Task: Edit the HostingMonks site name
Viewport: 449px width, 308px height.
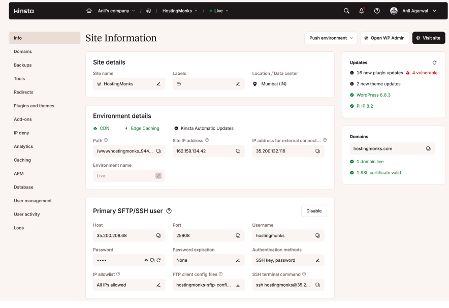Action: coord(158,84)
